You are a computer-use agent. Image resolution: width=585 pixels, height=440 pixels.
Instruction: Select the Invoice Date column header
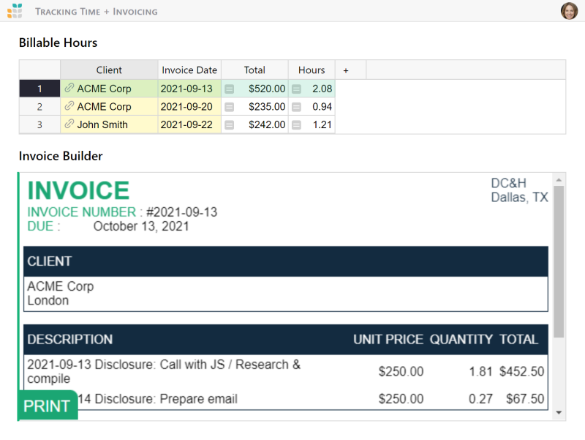click(189, 70)
